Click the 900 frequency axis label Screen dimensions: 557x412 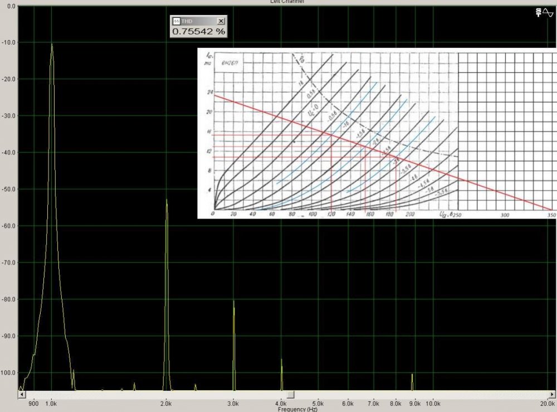point(33,403)
